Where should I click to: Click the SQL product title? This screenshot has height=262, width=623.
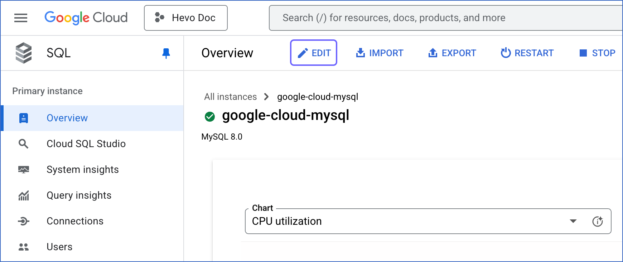point(59,53)
